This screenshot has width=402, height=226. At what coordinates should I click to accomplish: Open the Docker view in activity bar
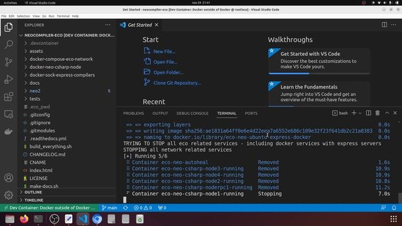point(8,132)
